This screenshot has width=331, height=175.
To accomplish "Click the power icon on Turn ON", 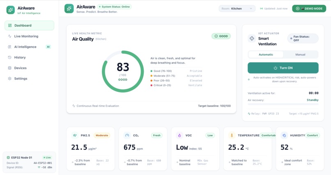I will [x=275, y=68].
